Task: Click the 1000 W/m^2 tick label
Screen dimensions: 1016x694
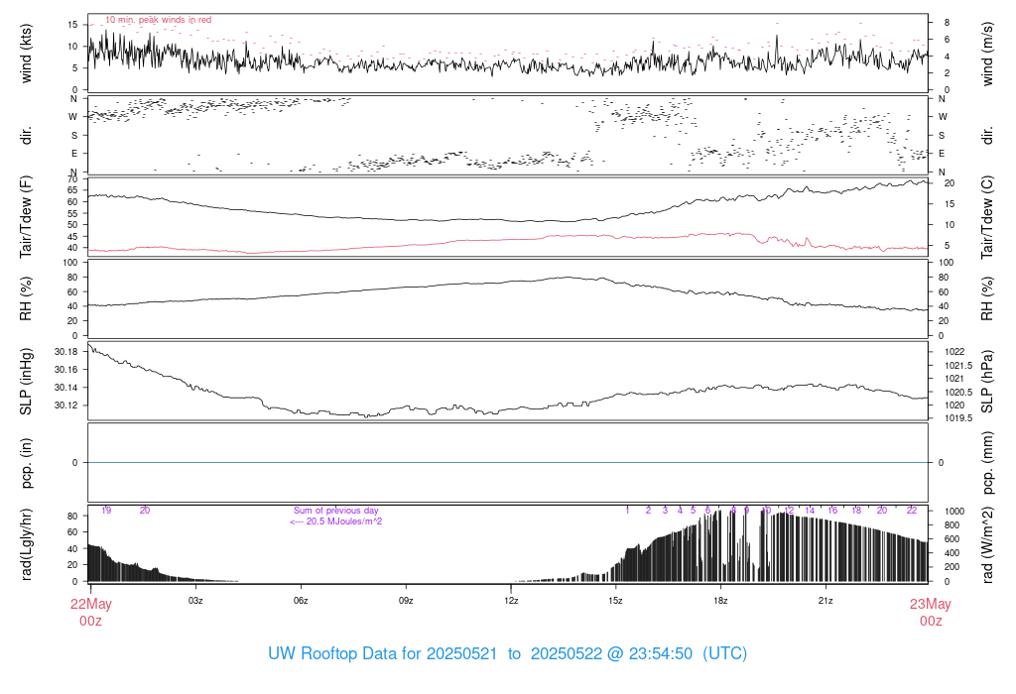Action: [954, 512]
